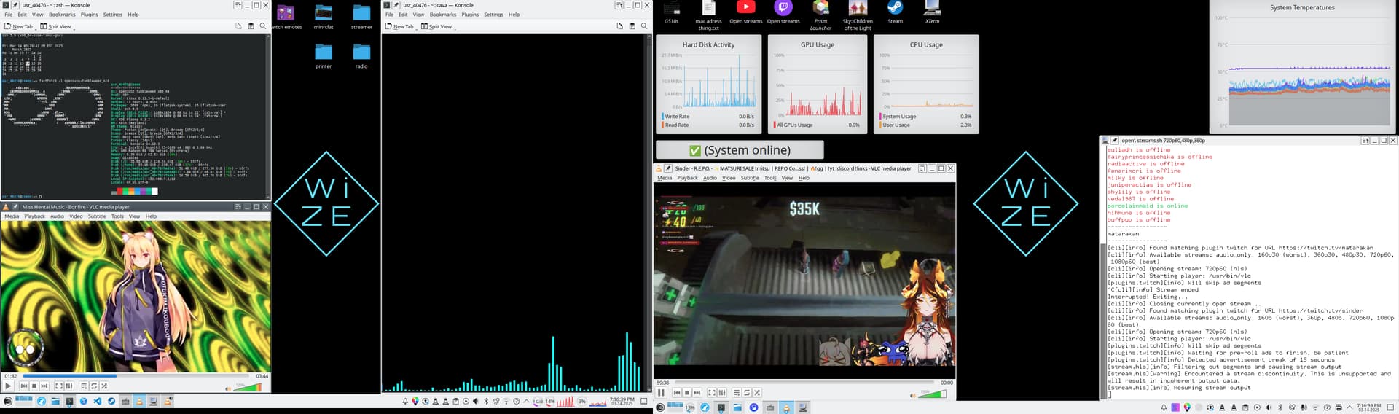Open extended settings in the Sinder VLC window

pos(721,392)
